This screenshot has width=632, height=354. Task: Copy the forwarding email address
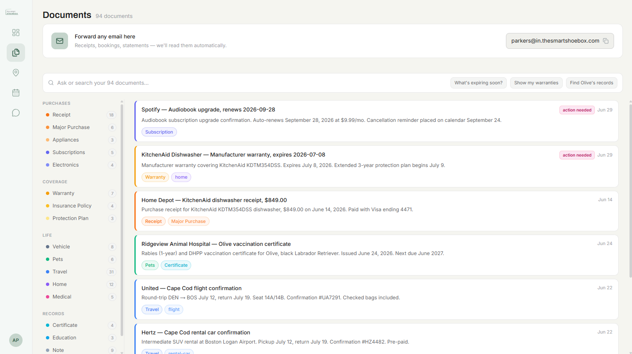coord(606,41)
